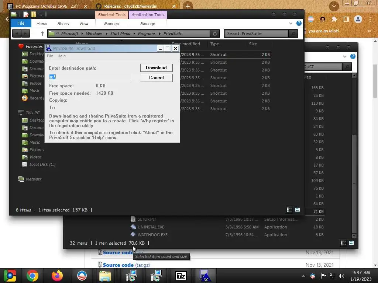Click the properties icon in quick access toolbar

coord(26,14)
